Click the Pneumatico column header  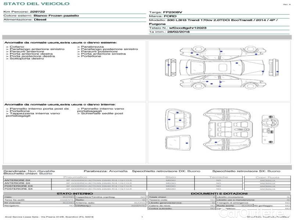click(x=75, y=177)
